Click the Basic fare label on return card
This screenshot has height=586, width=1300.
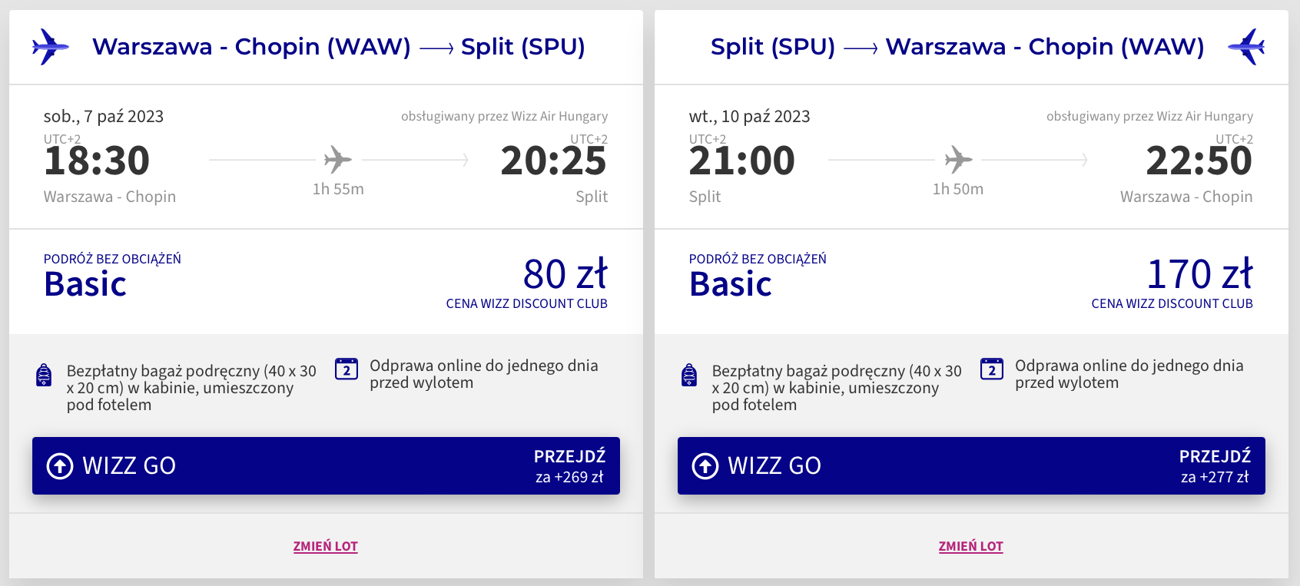[731, 284]
